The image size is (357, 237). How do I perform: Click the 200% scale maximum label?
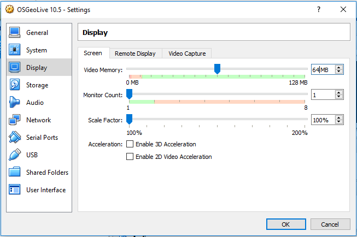click(300, 133)
